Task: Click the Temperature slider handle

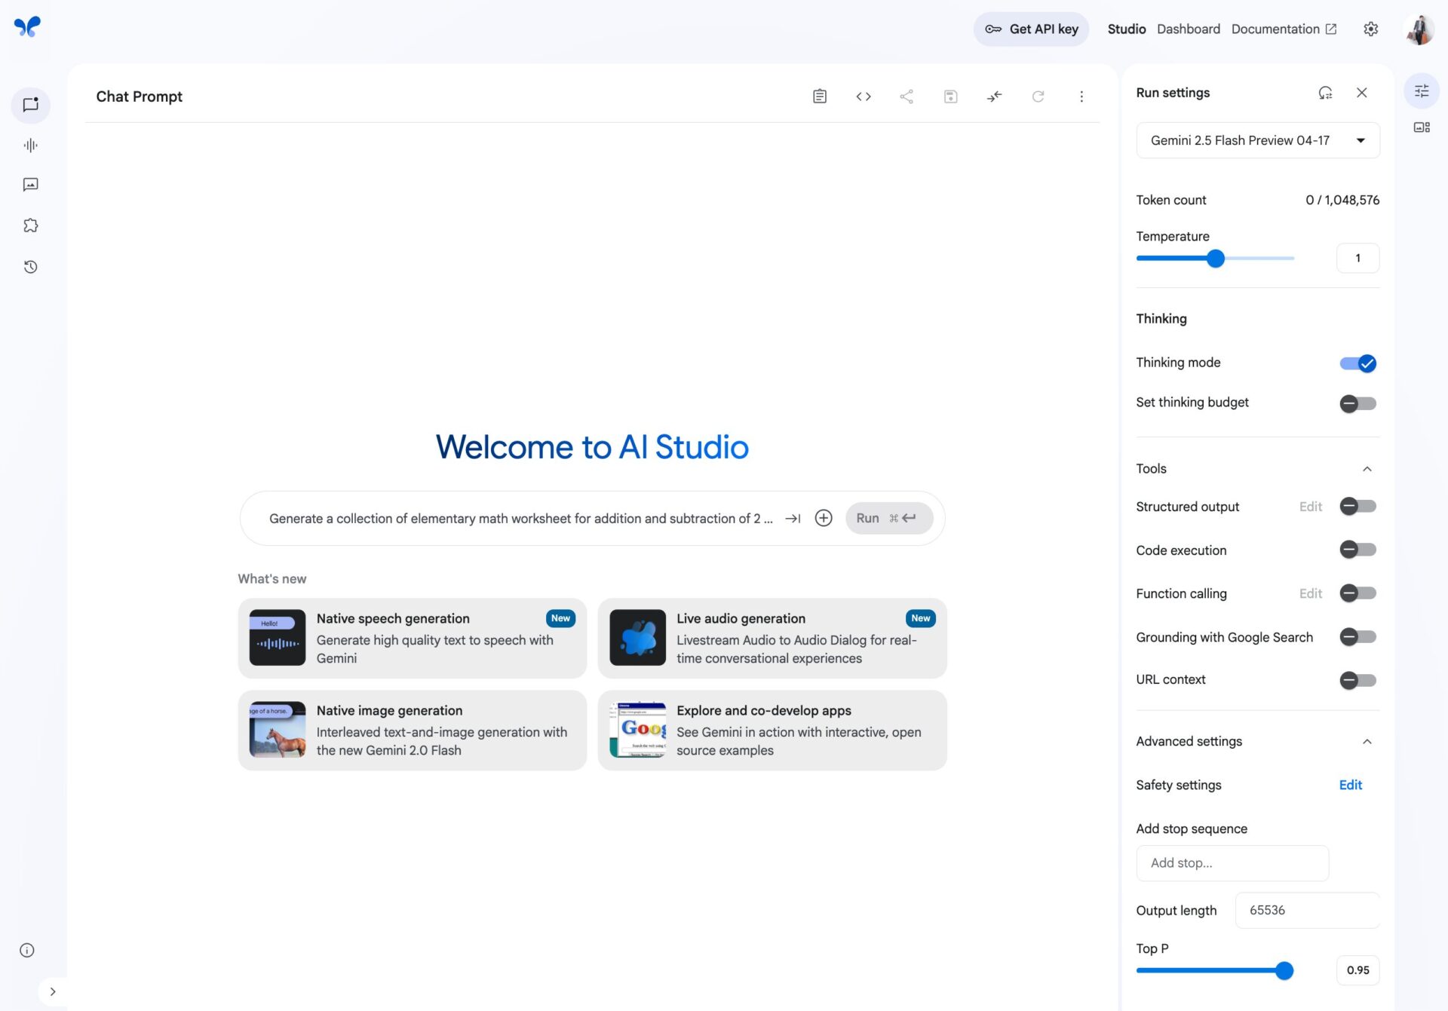Action: pos(1215,259)
